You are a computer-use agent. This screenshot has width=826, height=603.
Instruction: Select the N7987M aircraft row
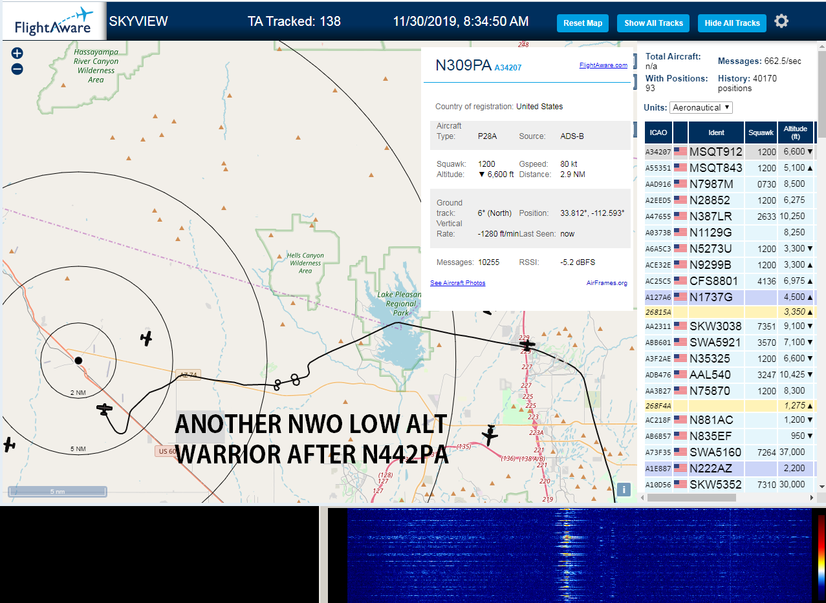tap(730, 184)
